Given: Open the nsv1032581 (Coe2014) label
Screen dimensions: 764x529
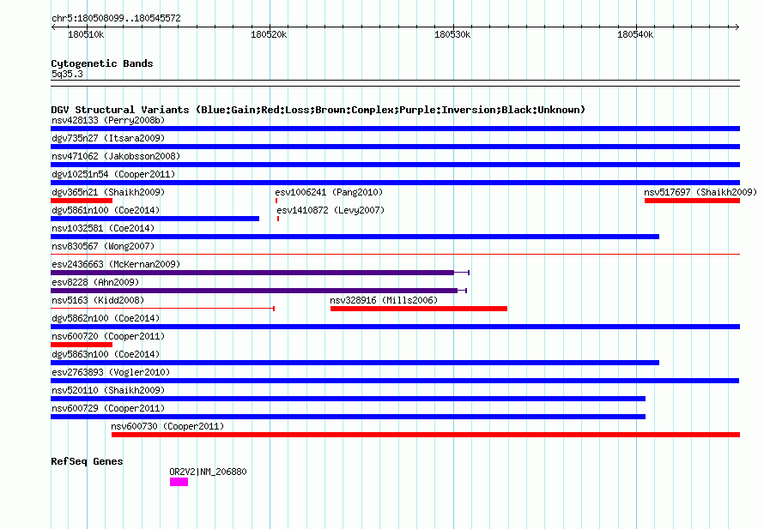Looking at the screenshot, I should [x=103, y=228].
